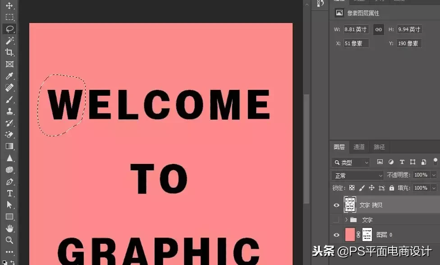Switch to the 通道 tab
440x265 pixels.
(359, 147)
